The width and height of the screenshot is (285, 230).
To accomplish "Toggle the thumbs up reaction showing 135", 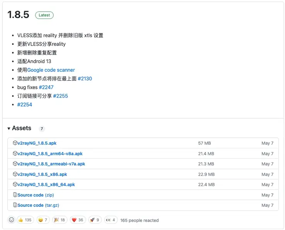I will tap(25, 220).
